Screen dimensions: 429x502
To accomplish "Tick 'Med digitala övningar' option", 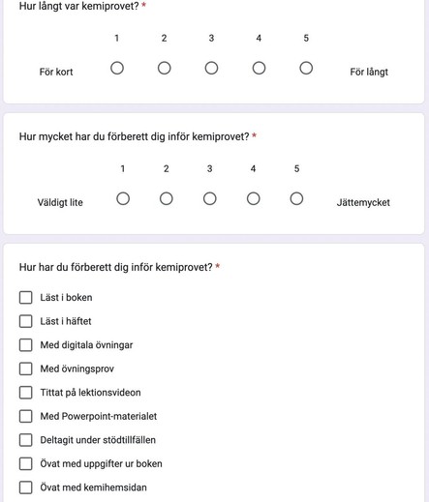I will click(26, 345).
